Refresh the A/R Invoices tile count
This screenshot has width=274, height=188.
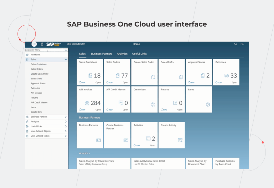pos(82,110)
